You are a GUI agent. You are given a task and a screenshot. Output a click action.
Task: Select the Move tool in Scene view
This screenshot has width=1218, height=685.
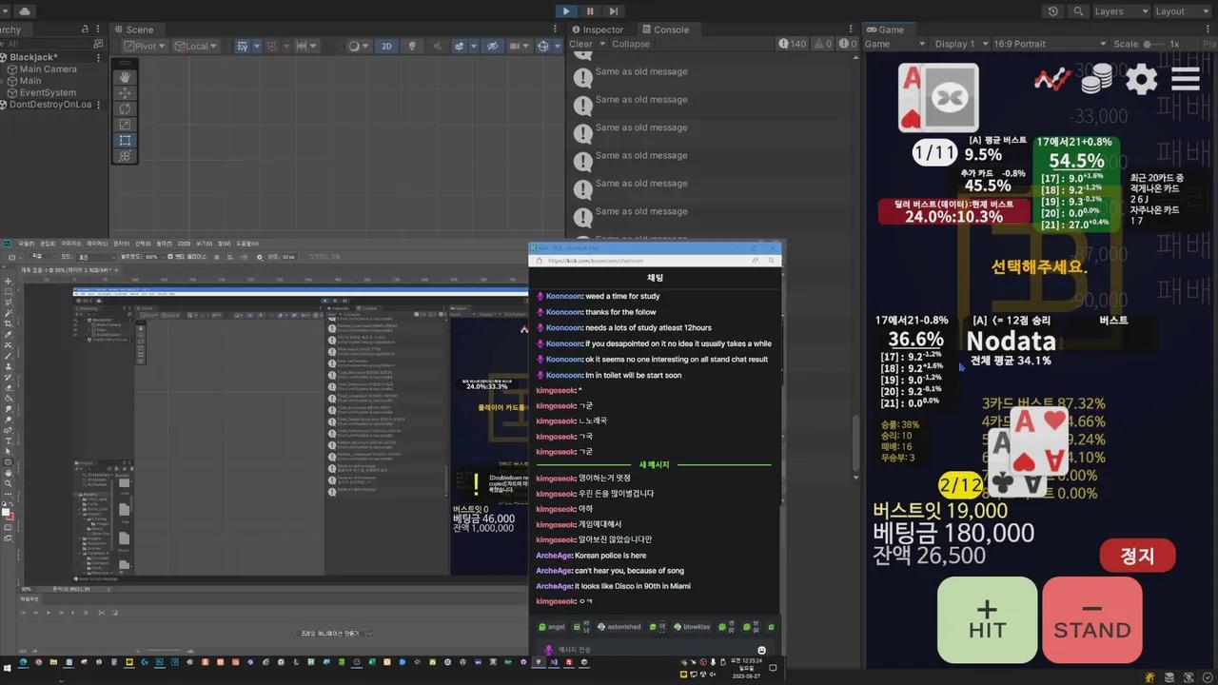click(x=125, y=93)
